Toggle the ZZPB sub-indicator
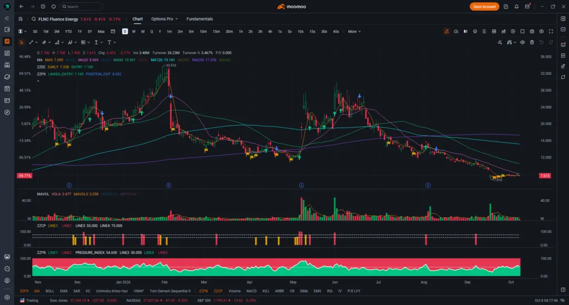This screenshot has width=569, height=305. click(x=203, y=291)
